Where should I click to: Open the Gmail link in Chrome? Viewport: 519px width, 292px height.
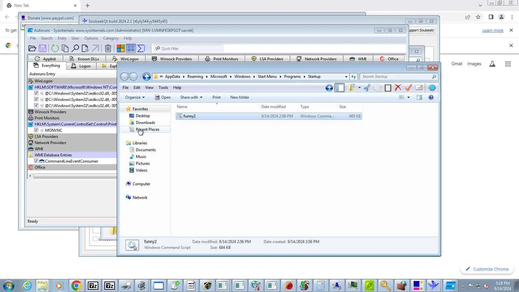pyautogui.click(x=457, y=64)
